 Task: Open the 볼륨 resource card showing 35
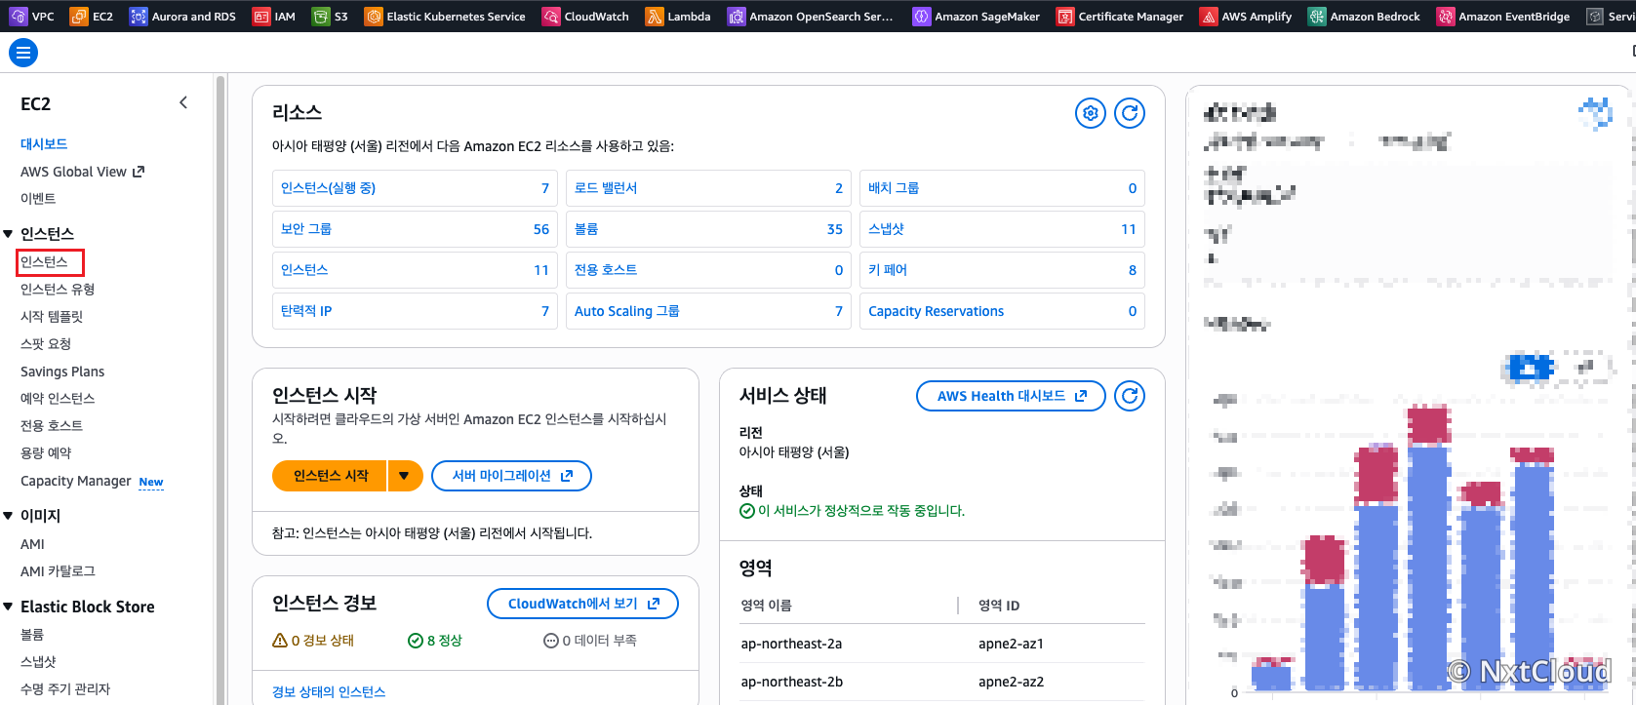click(x=708, y=229)
